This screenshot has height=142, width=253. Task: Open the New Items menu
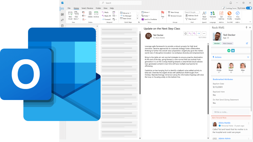tap(76, 15)
